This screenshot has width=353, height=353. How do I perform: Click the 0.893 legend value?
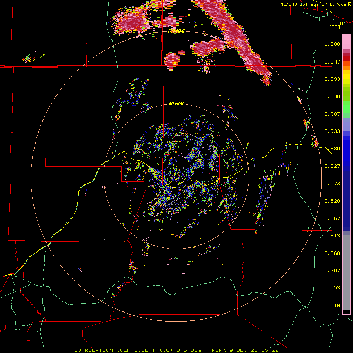[x=332, y=79]
